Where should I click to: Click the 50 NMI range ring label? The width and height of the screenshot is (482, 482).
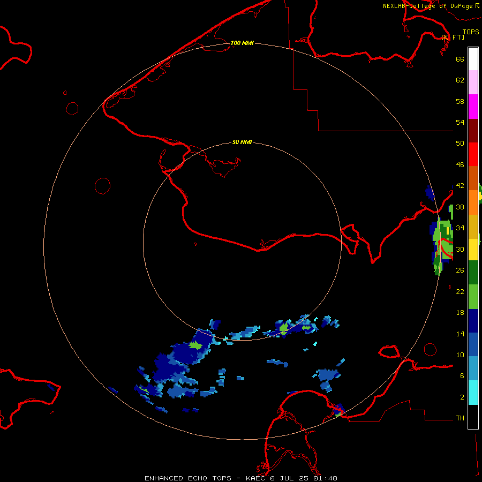coord(242,142)
